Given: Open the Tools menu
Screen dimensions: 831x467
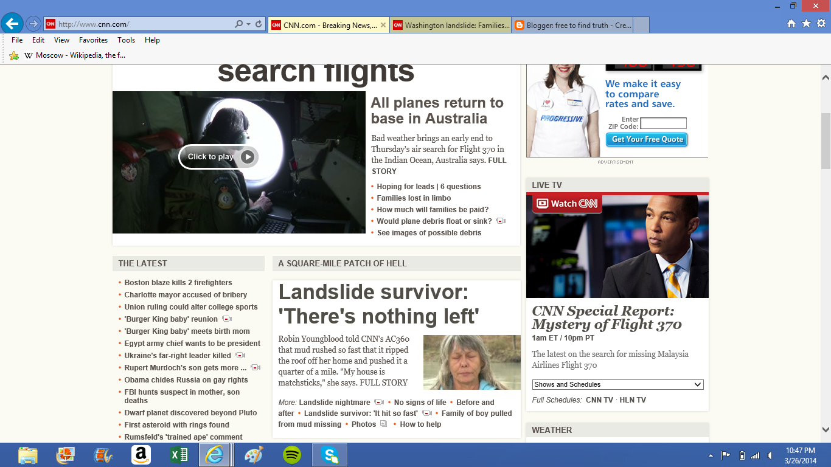Looking at the screenshot, I should (x=126, y=40).
